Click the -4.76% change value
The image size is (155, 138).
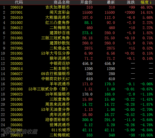[x=147, y=125]
